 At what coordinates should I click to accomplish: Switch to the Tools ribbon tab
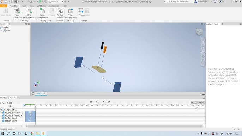click(x=24, y=6)
